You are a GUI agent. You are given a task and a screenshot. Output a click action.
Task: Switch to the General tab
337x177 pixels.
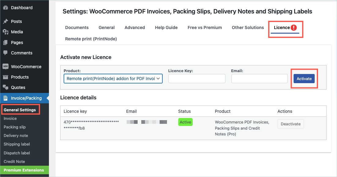pos(107,28)
